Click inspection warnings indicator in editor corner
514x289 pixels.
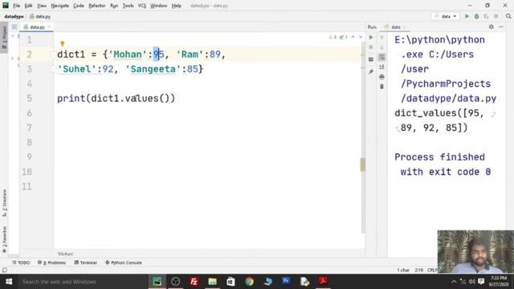pyautogui.click(x=338, y=37)
